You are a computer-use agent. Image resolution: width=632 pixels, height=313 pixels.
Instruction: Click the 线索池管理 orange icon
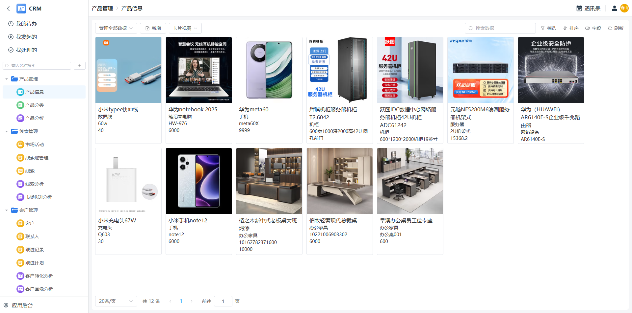tap(20, 158)
